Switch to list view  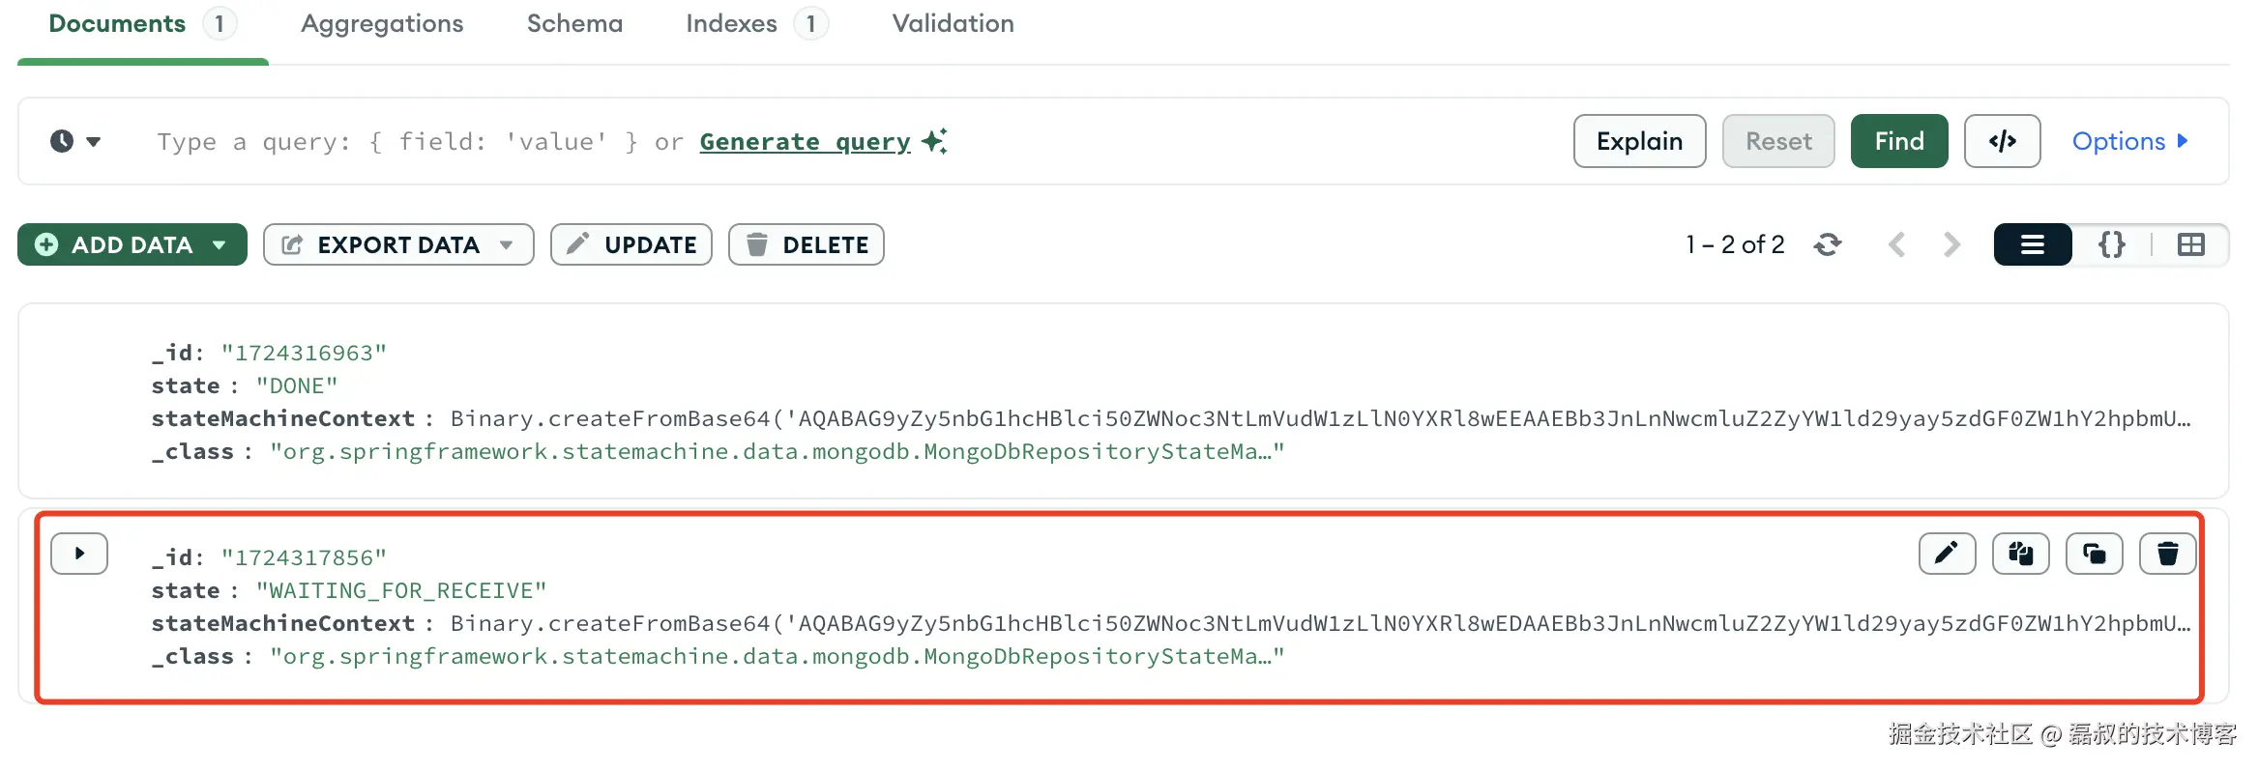tap(2033, 244)
